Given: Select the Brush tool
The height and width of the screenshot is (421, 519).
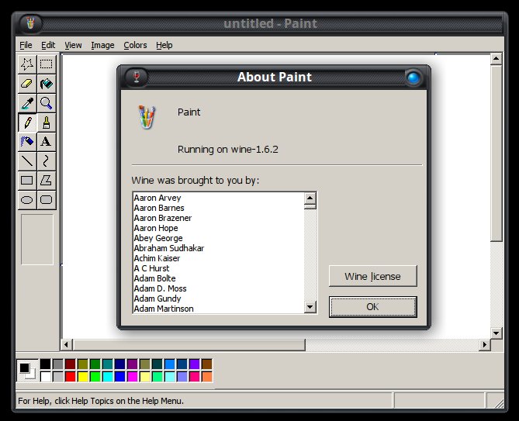Looking at the screenshot, I should point(47,123).
